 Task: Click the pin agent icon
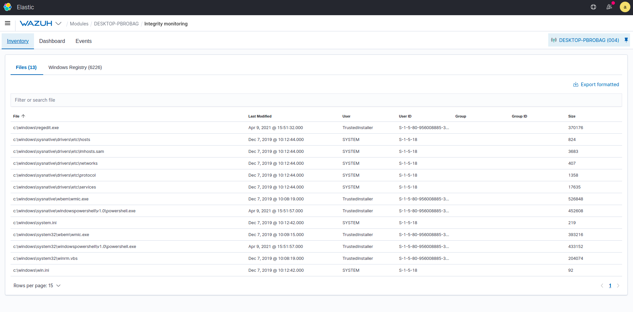pyautogui.click(x=626, y=40)
